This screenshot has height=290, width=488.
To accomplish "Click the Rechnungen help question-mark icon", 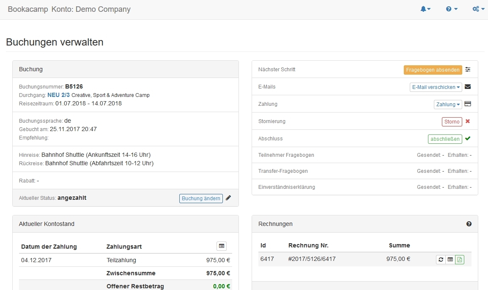I will click(x=469, y=224).
